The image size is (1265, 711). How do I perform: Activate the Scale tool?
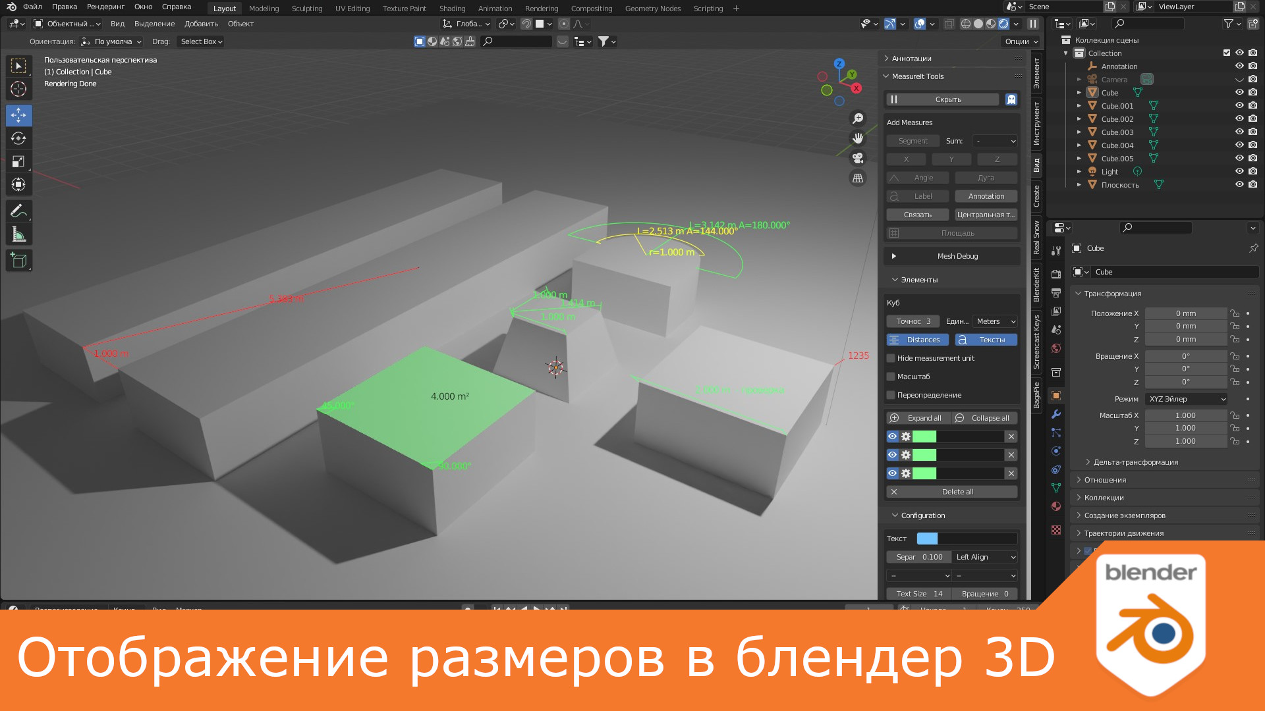(x=18, y=161)
